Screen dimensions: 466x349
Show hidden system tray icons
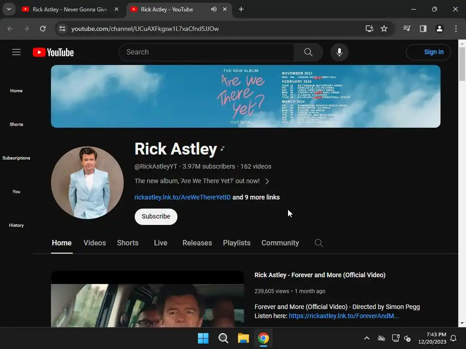[367, 338]
